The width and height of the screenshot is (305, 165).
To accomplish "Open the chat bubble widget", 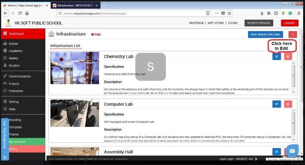I will click(292, 151).
